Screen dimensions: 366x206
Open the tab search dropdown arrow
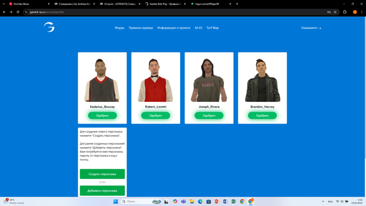click(4, 4)
